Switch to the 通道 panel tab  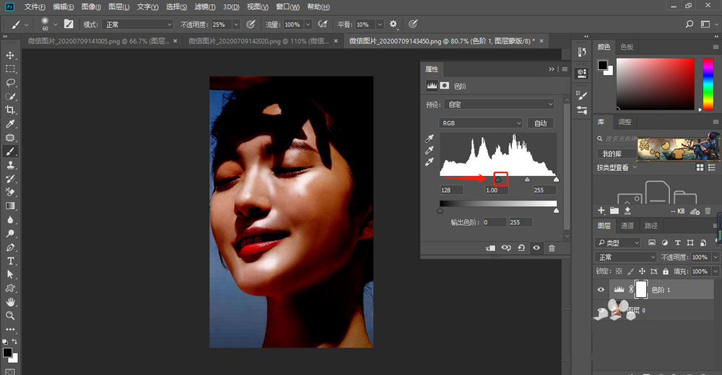click(627, 226)
